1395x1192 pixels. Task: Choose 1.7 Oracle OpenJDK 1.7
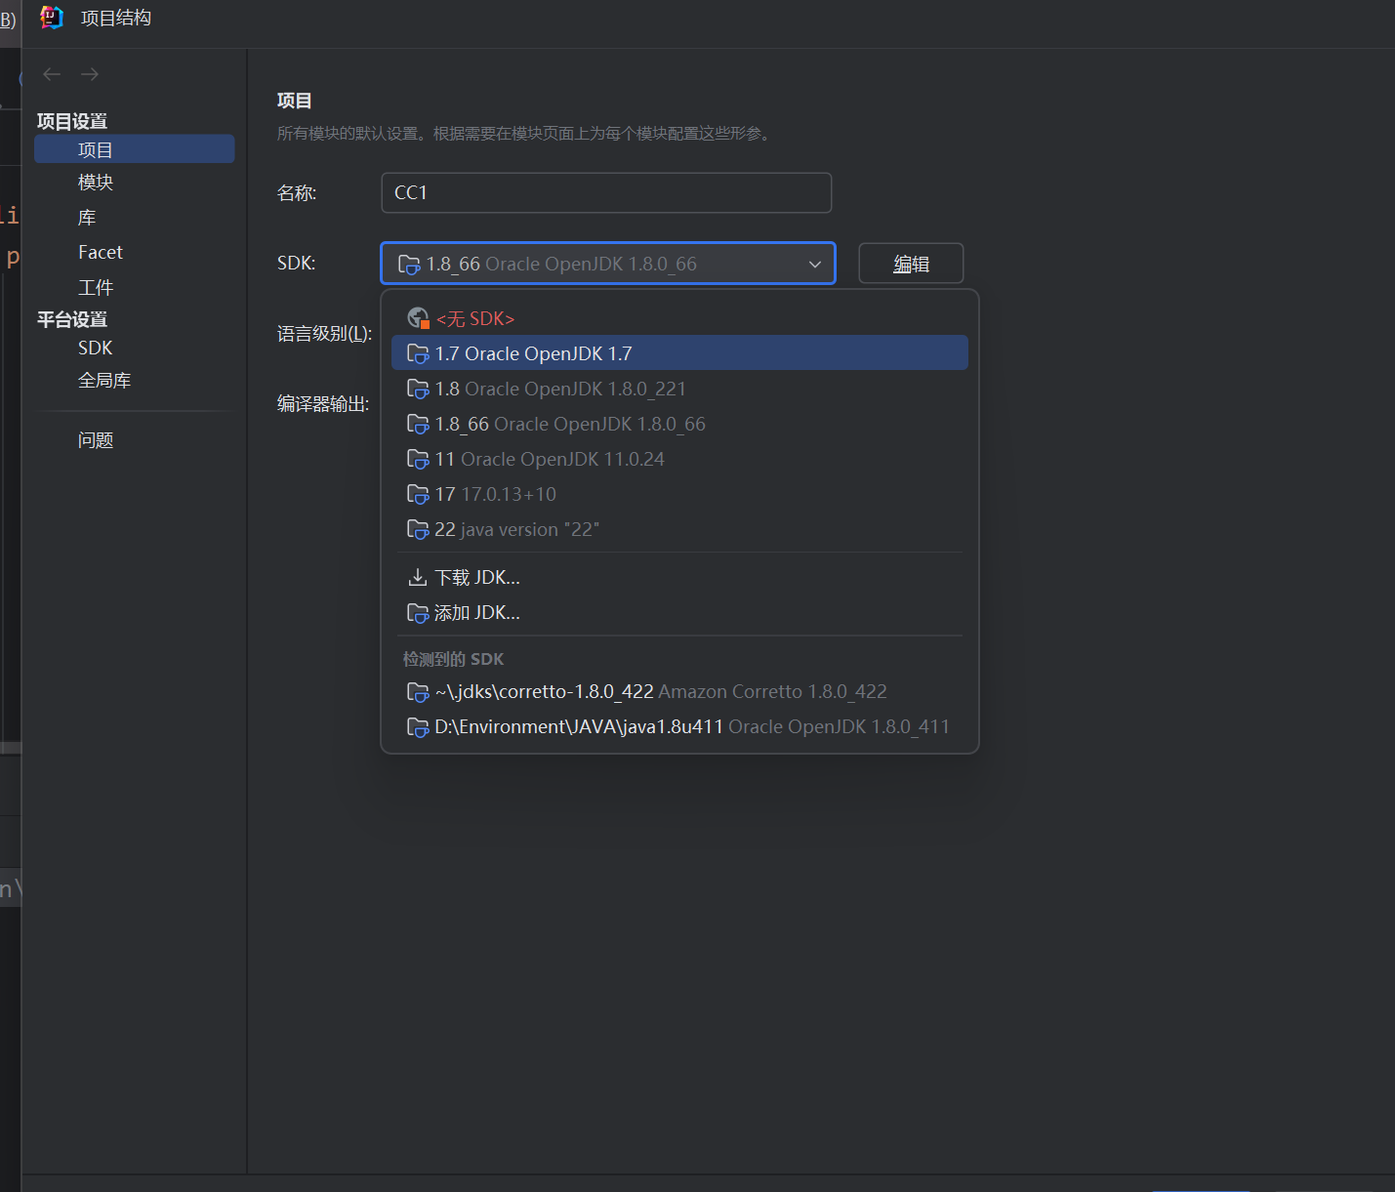(x=679, y=353)
